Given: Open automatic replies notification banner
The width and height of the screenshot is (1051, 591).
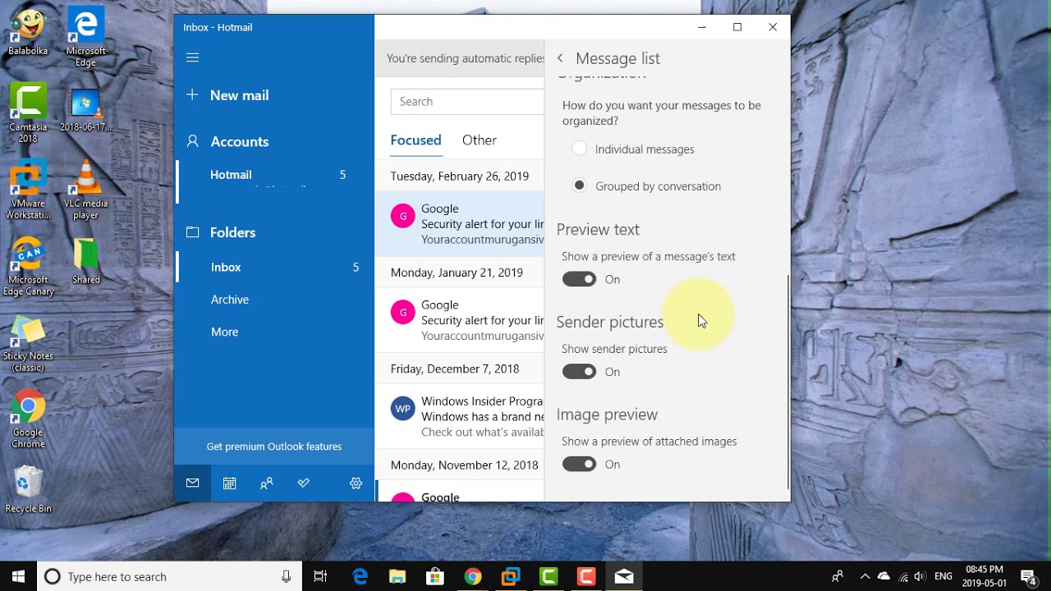Looking at the screenshot, I should [460, 58].
